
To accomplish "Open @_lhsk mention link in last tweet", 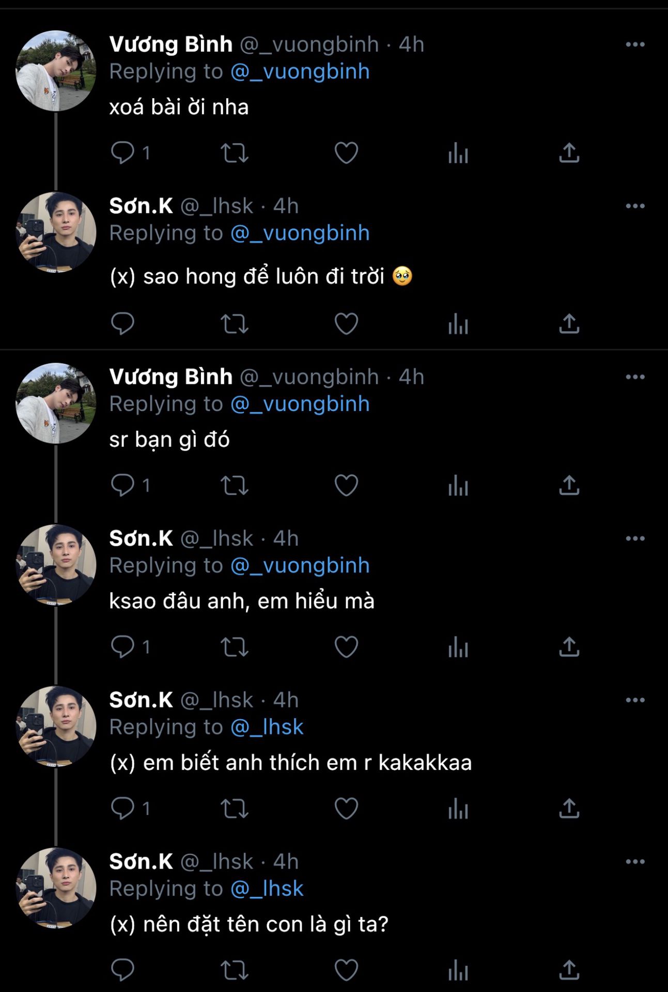I will (x=267, y=889).
